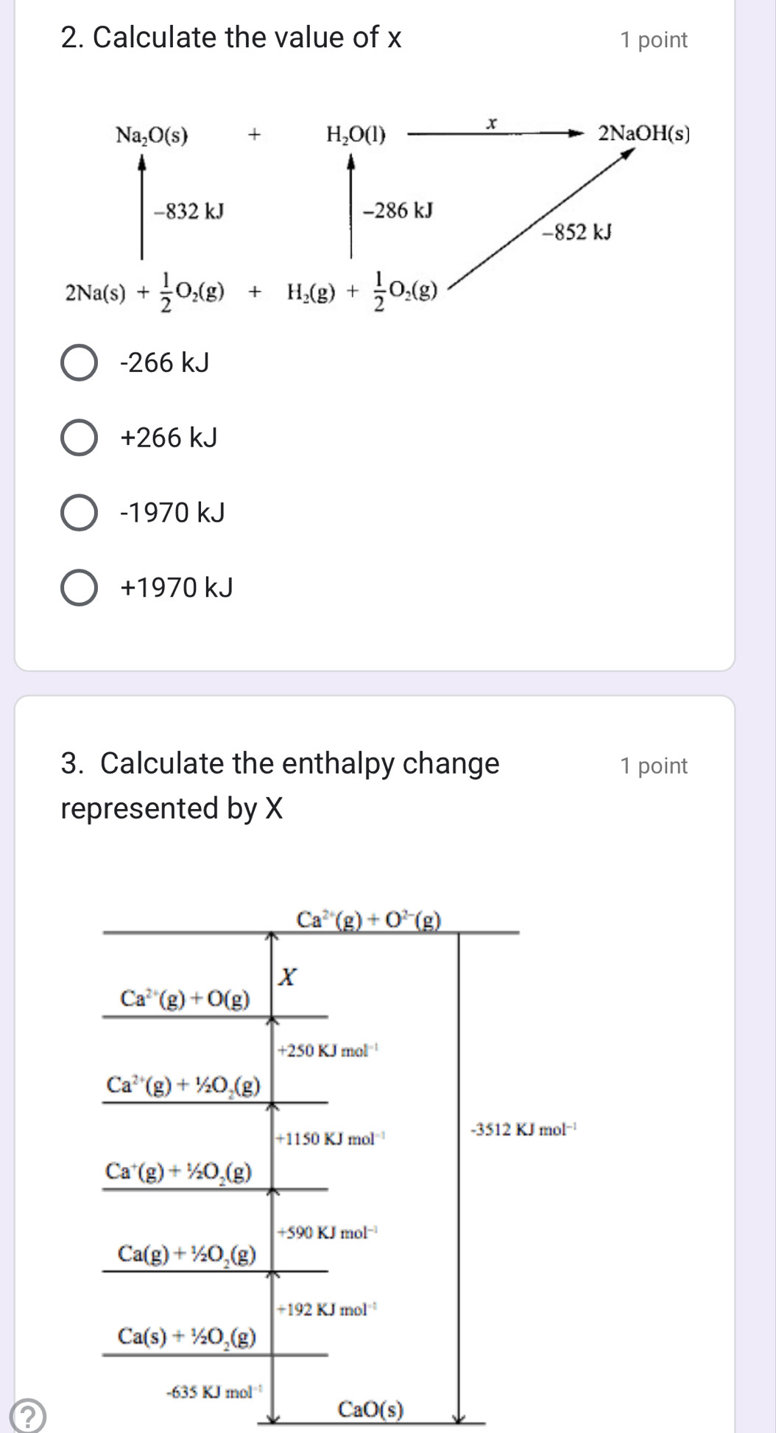Click the Hess cycle diagram image
Viewport: 776px width, 1433px height.
pyautogui.click(x=377, y=214)
